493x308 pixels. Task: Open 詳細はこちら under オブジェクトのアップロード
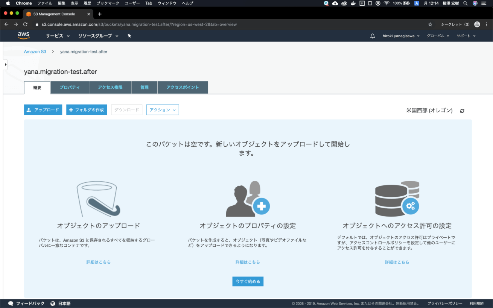click(x=98, y=262)
